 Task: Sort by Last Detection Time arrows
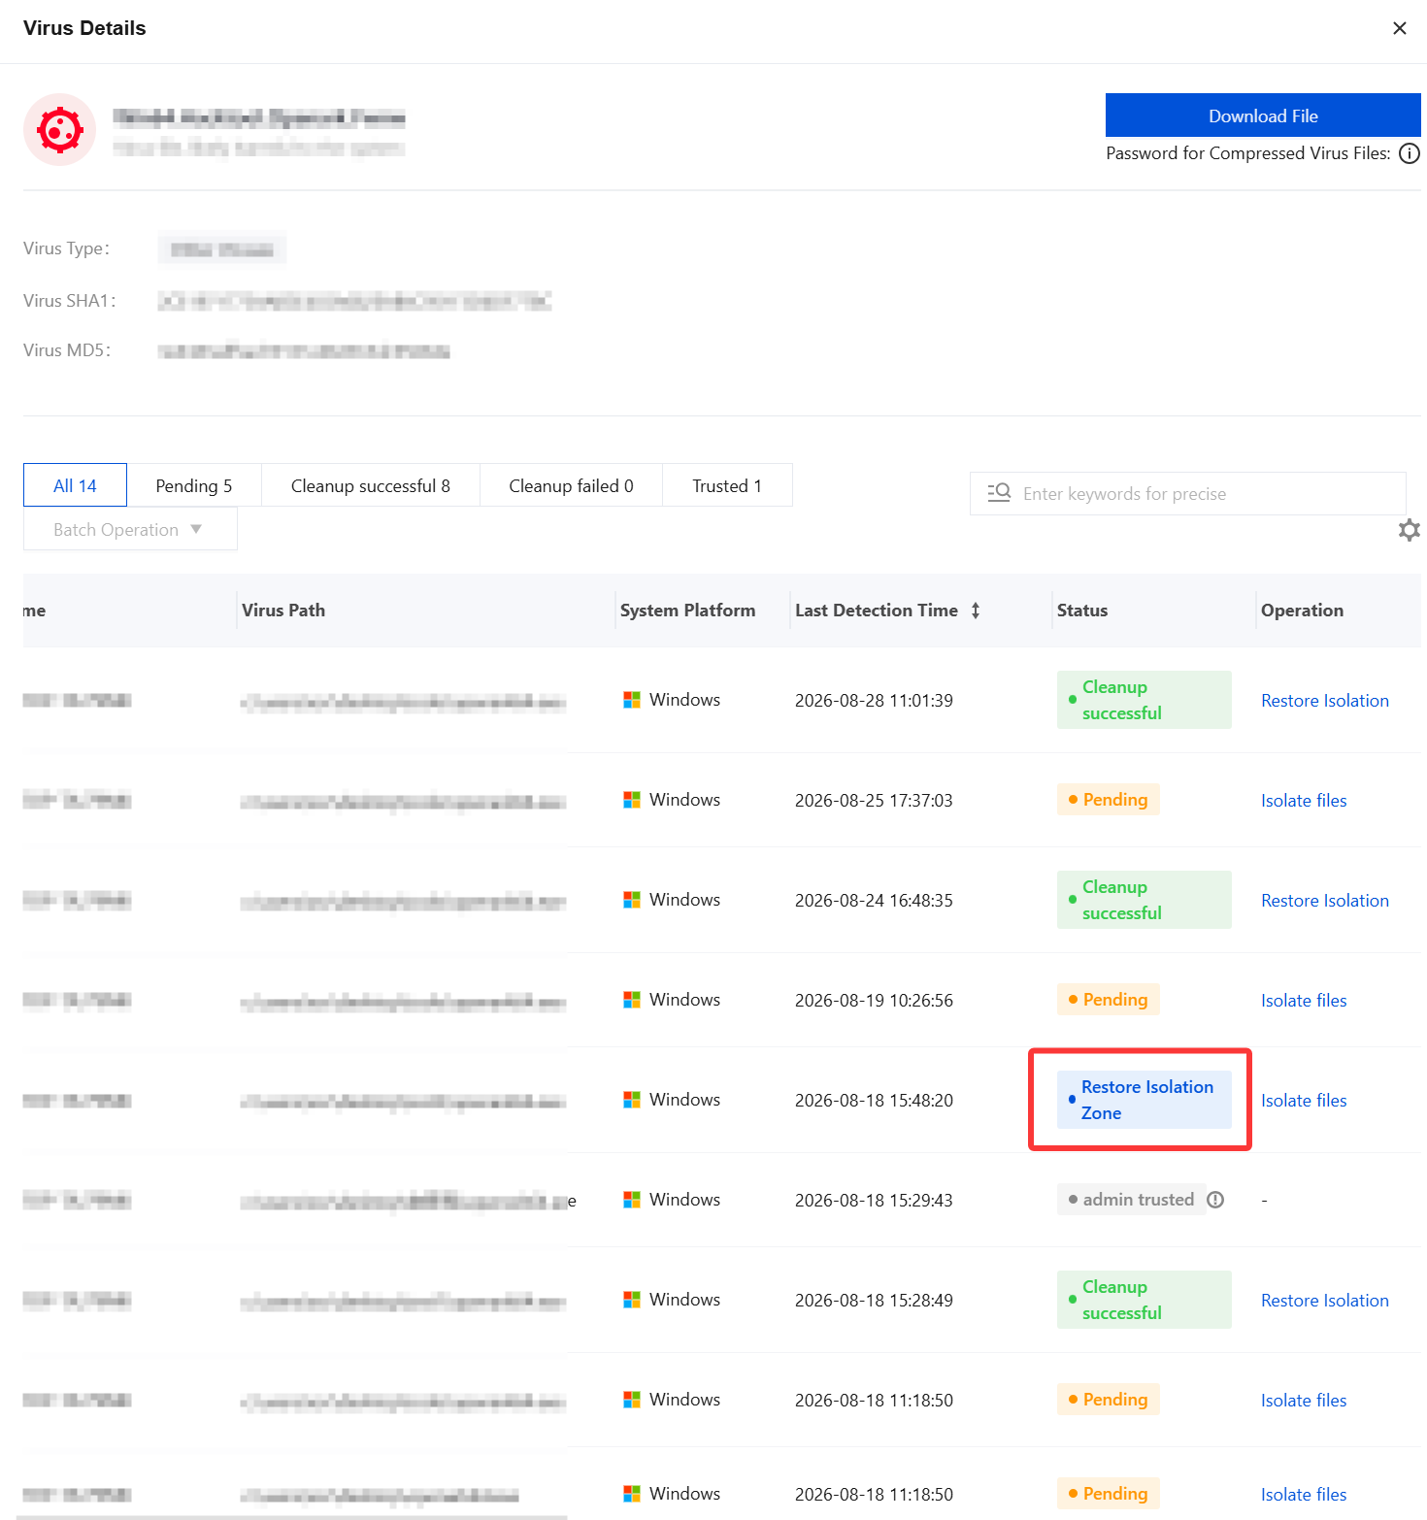976,611
